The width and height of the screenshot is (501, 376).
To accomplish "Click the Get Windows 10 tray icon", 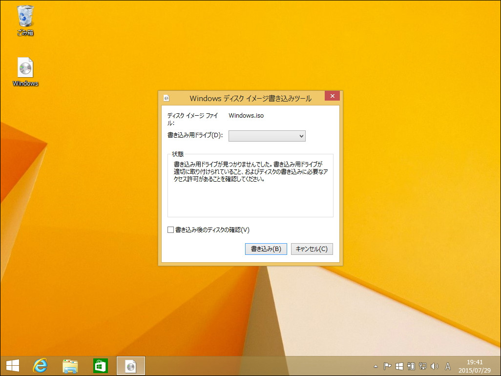I will point(399,366).
